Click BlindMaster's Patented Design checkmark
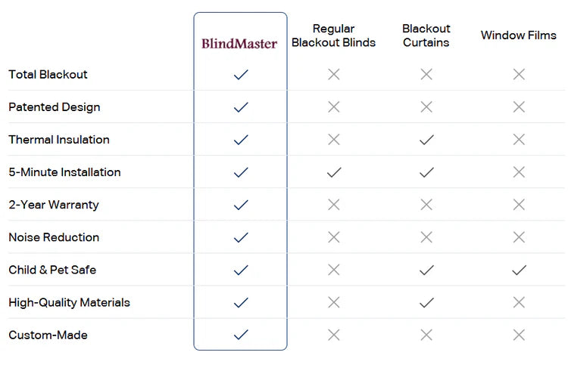Viewport: 568px width, 374px height. (241, 107)
